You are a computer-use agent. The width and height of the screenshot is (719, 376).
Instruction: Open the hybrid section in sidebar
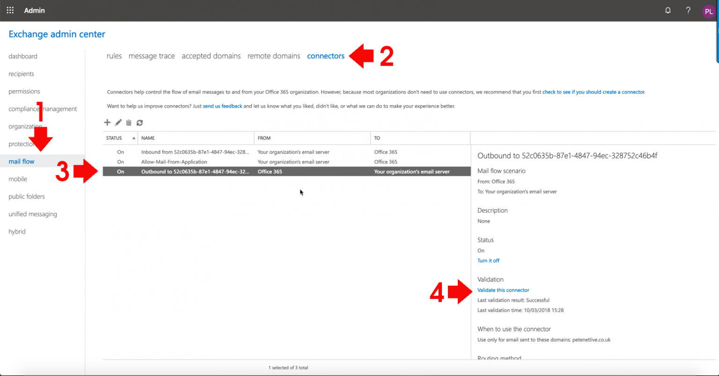click(17, 231)
